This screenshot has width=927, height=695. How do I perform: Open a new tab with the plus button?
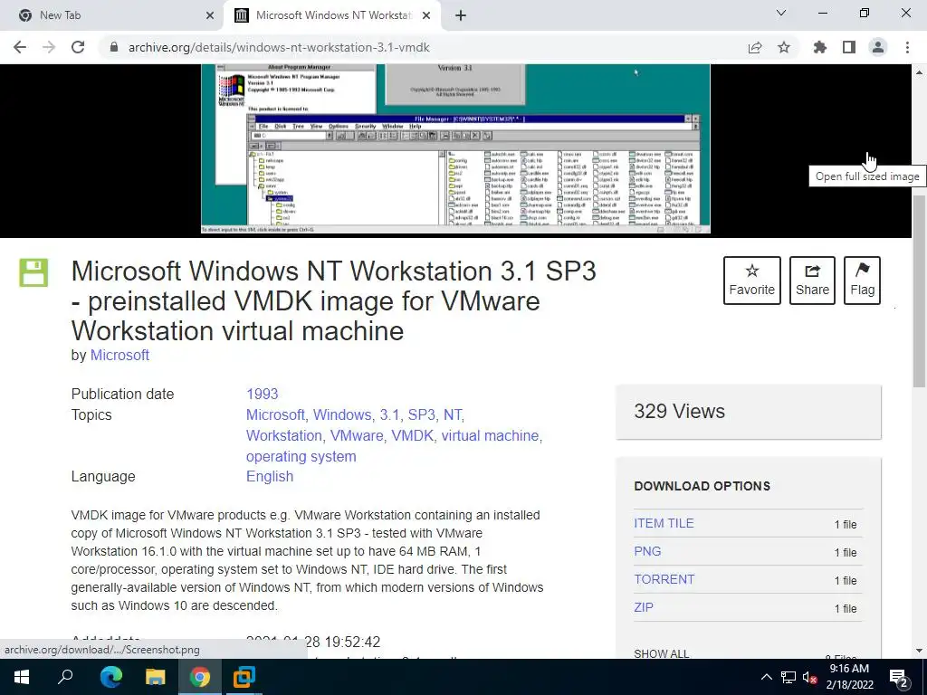point(461,15)
